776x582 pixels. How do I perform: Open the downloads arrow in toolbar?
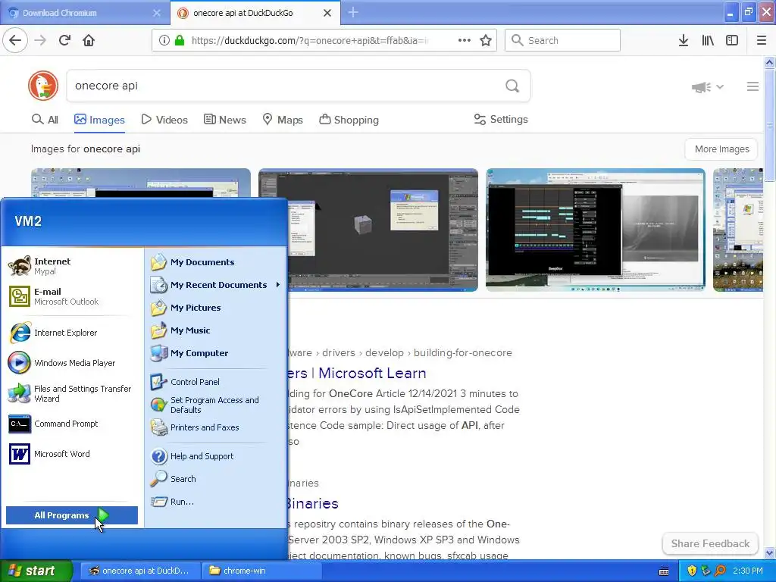tap(684, 40)
